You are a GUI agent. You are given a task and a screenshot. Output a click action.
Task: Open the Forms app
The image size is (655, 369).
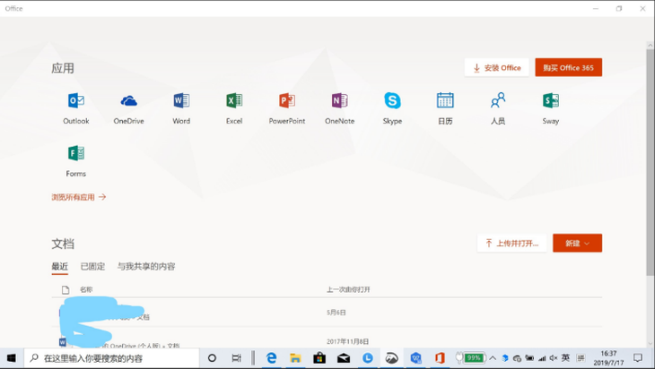76,154
